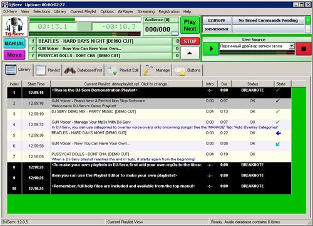Click the up arrow button below STOP
The image size is (313, 226).
pyautogui.click(x=190, y=53)
